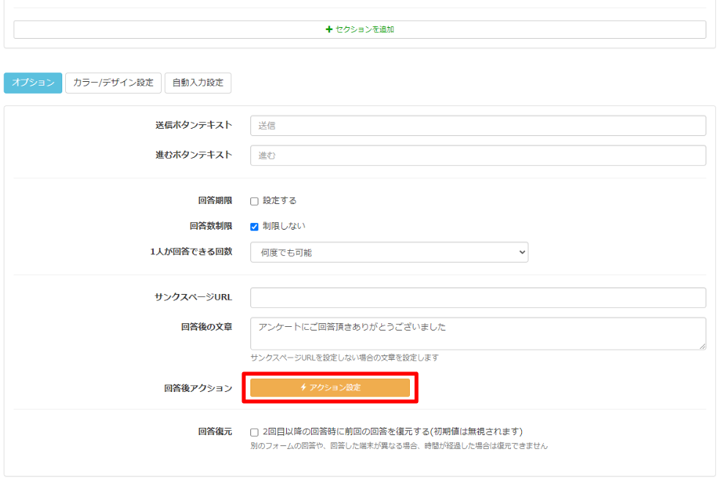Focus the 送信ボタンテキスト input field
The height and width of the screenshot is (479, 721).
(x=478, y=125)
